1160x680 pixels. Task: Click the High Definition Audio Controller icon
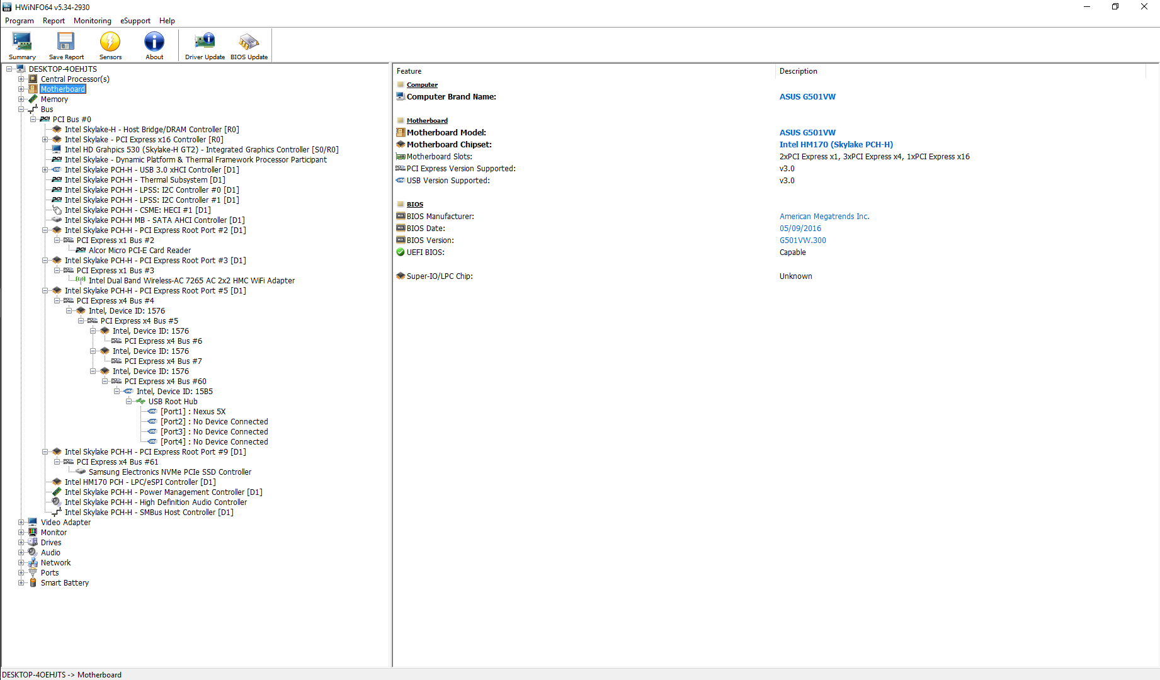(x=57, y=502)
